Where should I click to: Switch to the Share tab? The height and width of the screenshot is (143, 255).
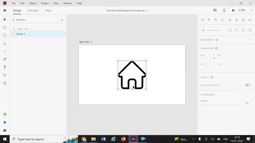48,11
